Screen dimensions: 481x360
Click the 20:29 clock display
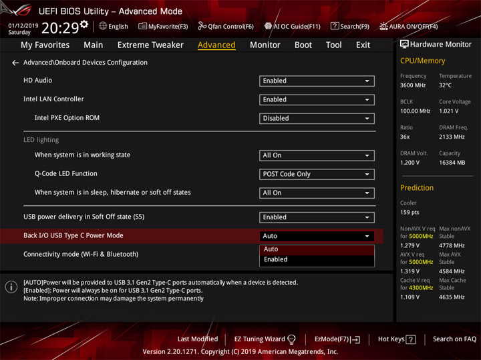tap(60, 28)
